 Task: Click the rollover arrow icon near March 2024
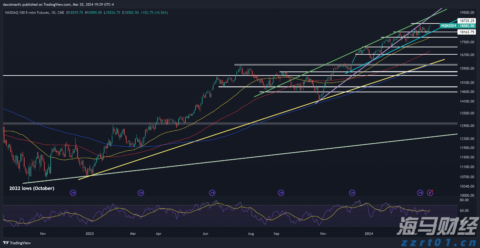420,193
